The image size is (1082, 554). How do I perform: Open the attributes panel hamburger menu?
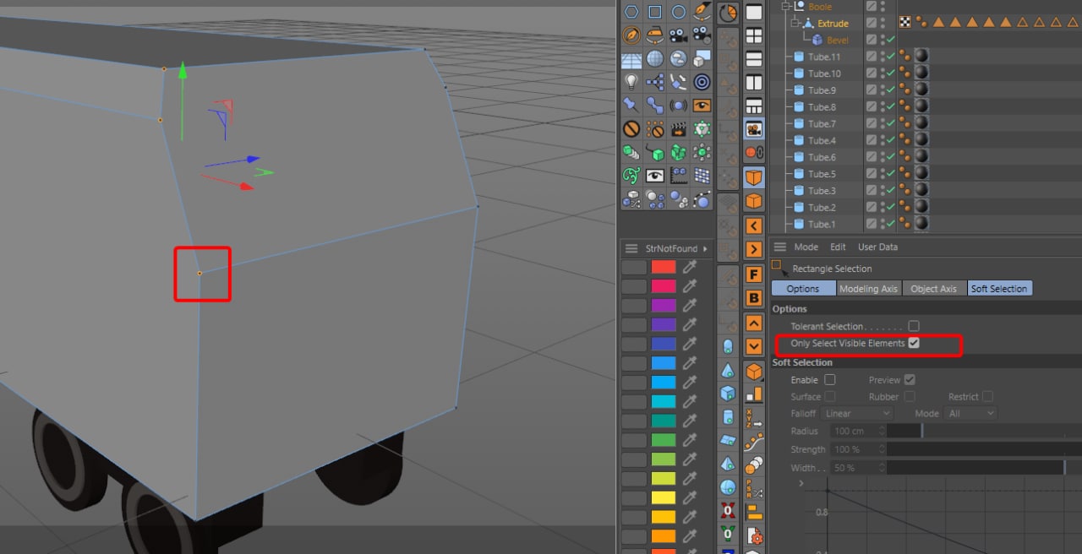coord(780,247)
